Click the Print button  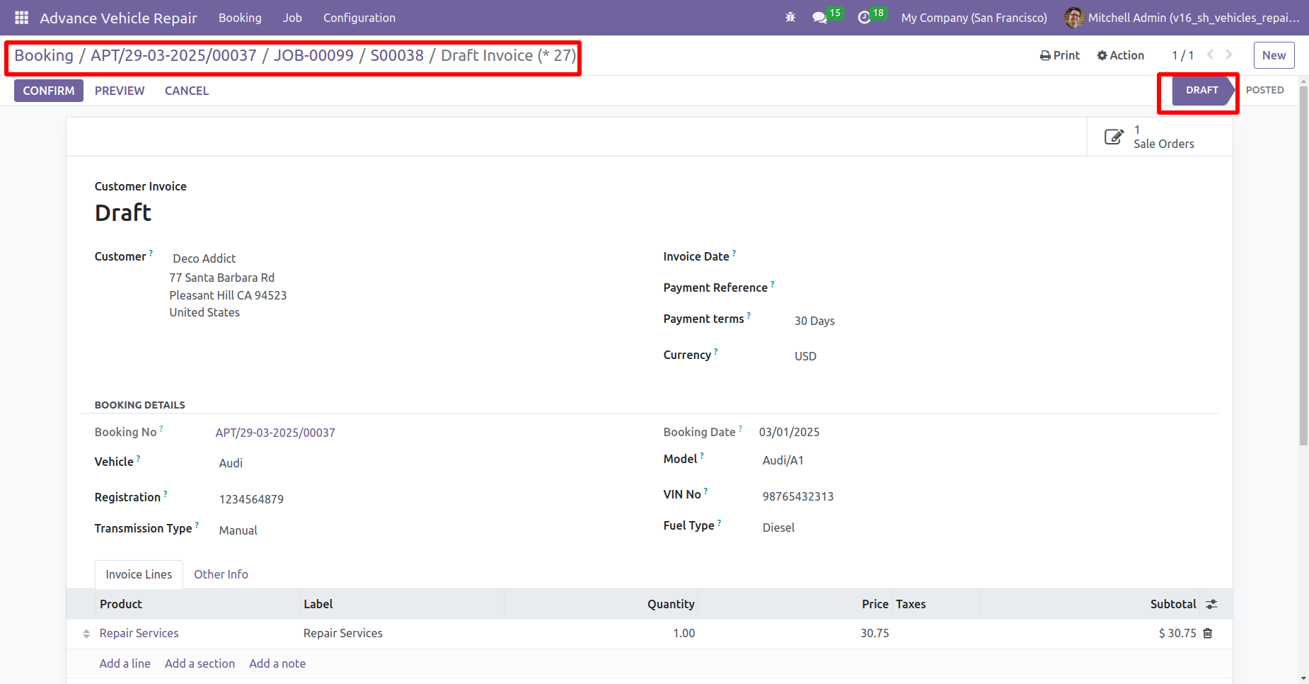point(1060,55)
